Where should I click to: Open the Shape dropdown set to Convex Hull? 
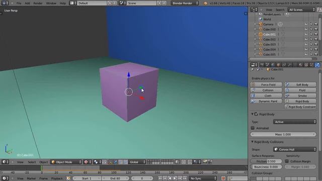click(x=295, y=149)
